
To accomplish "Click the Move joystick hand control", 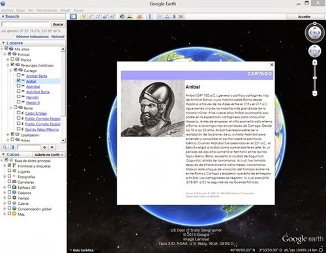I will click(315, 51).
